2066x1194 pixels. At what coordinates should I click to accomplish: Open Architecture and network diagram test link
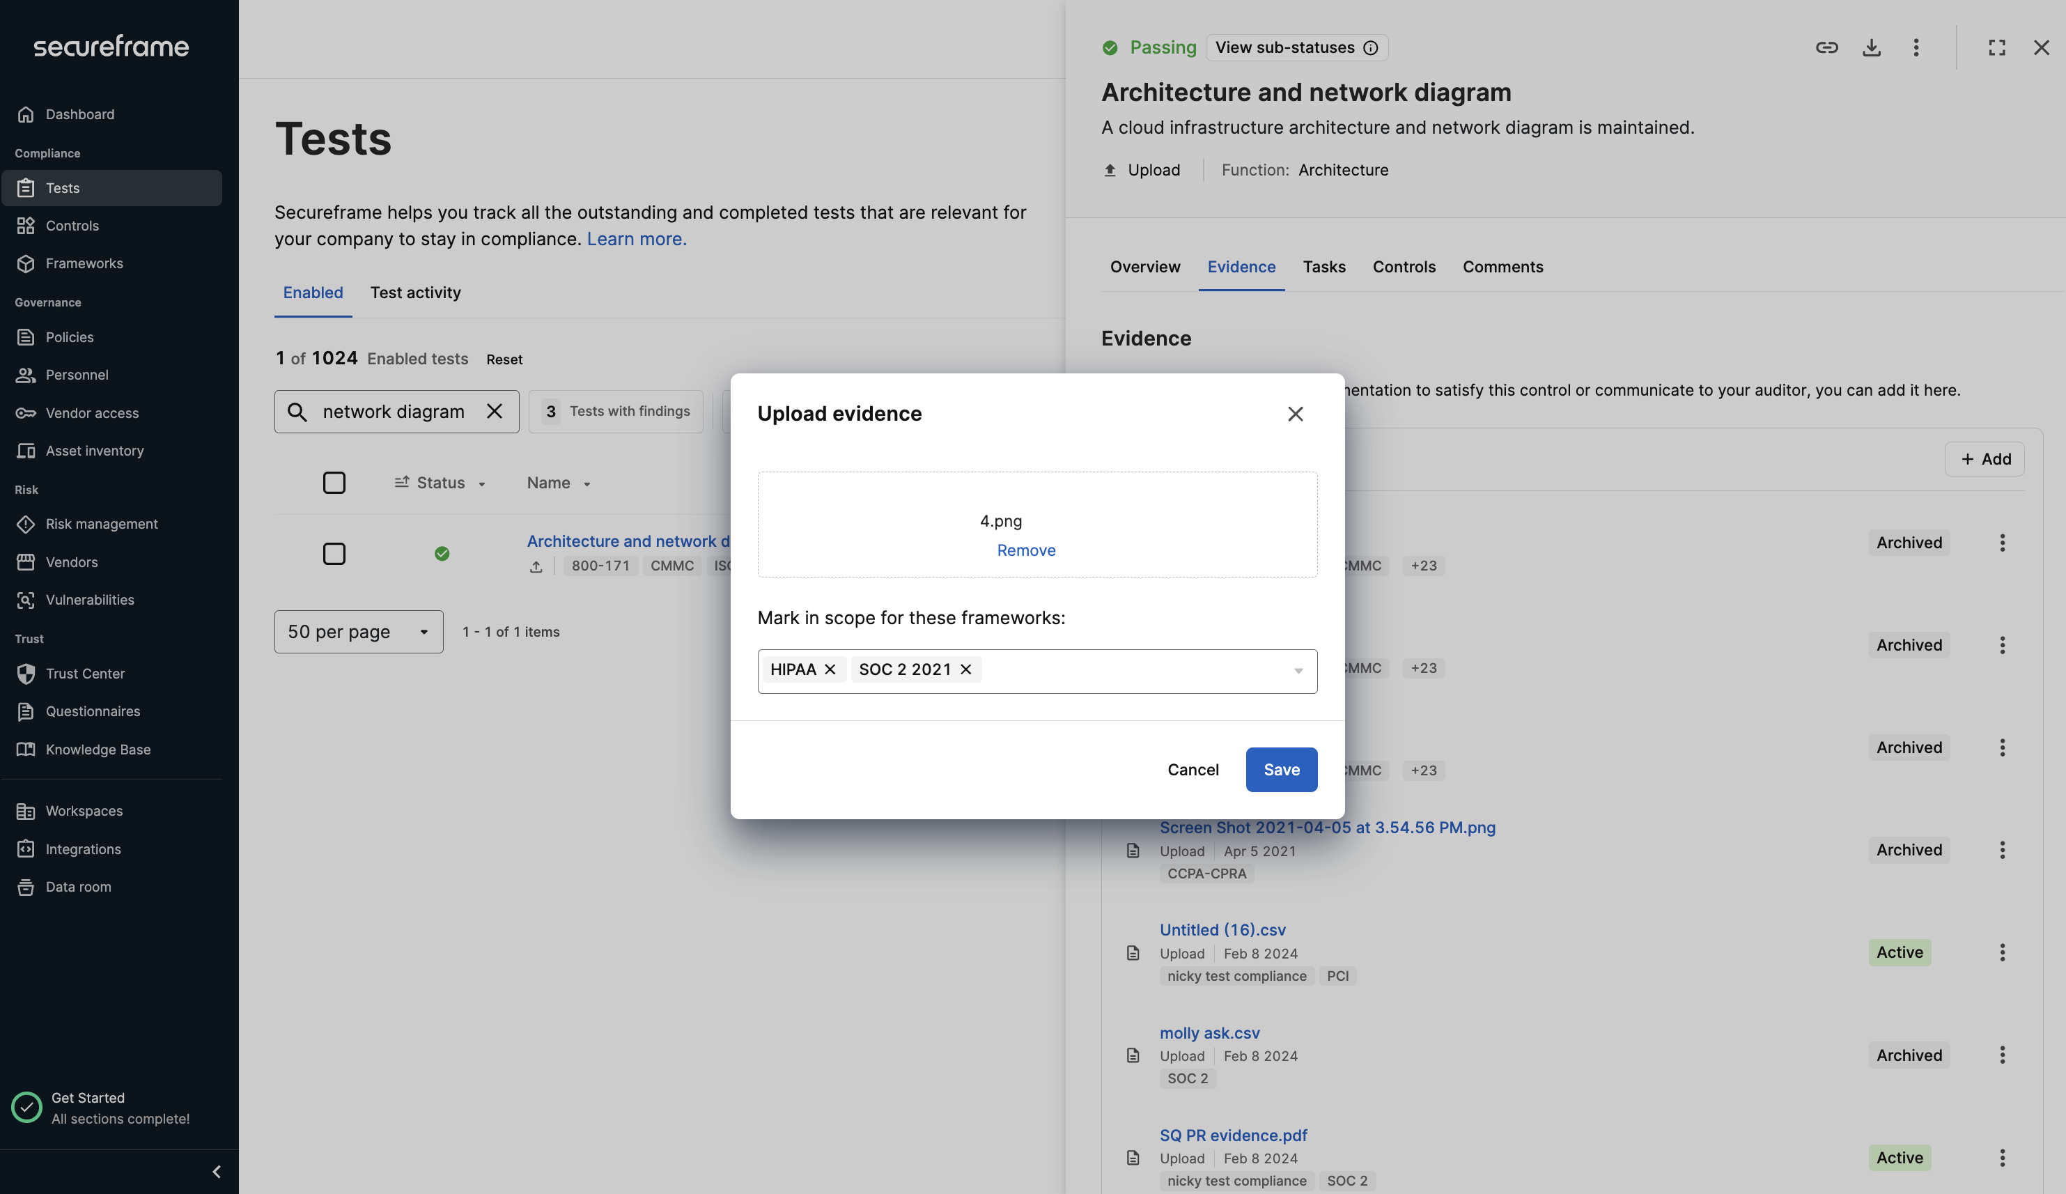(627, 541)
